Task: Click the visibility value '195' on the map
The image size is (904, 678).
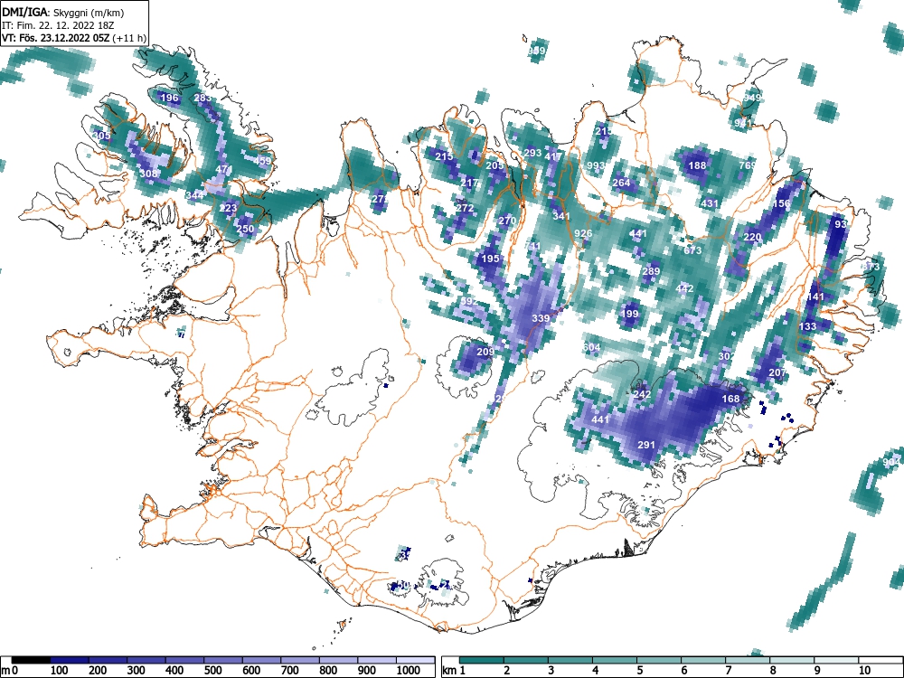Action: tap(490, 259)
